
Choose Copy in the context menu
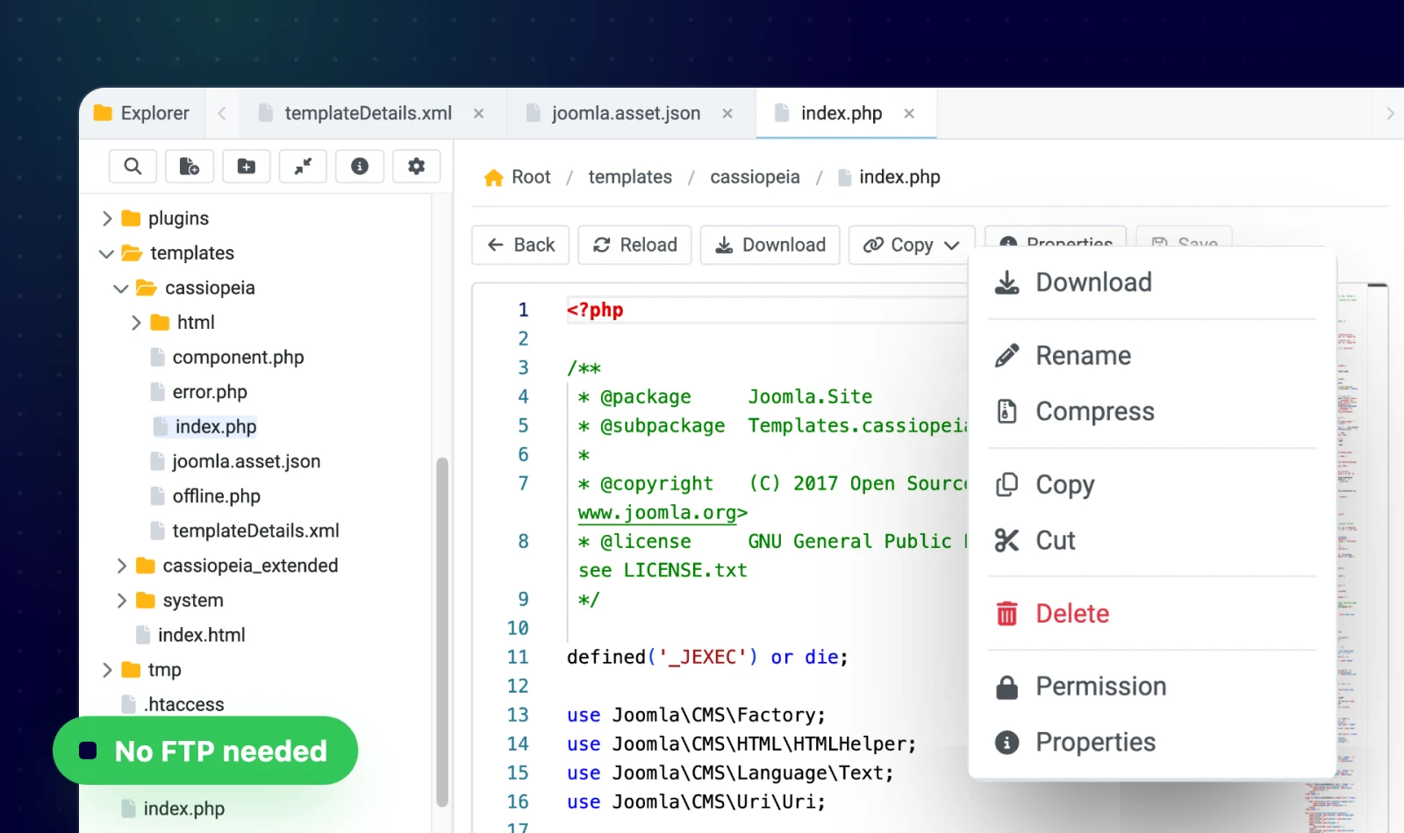click(1152, 485)
